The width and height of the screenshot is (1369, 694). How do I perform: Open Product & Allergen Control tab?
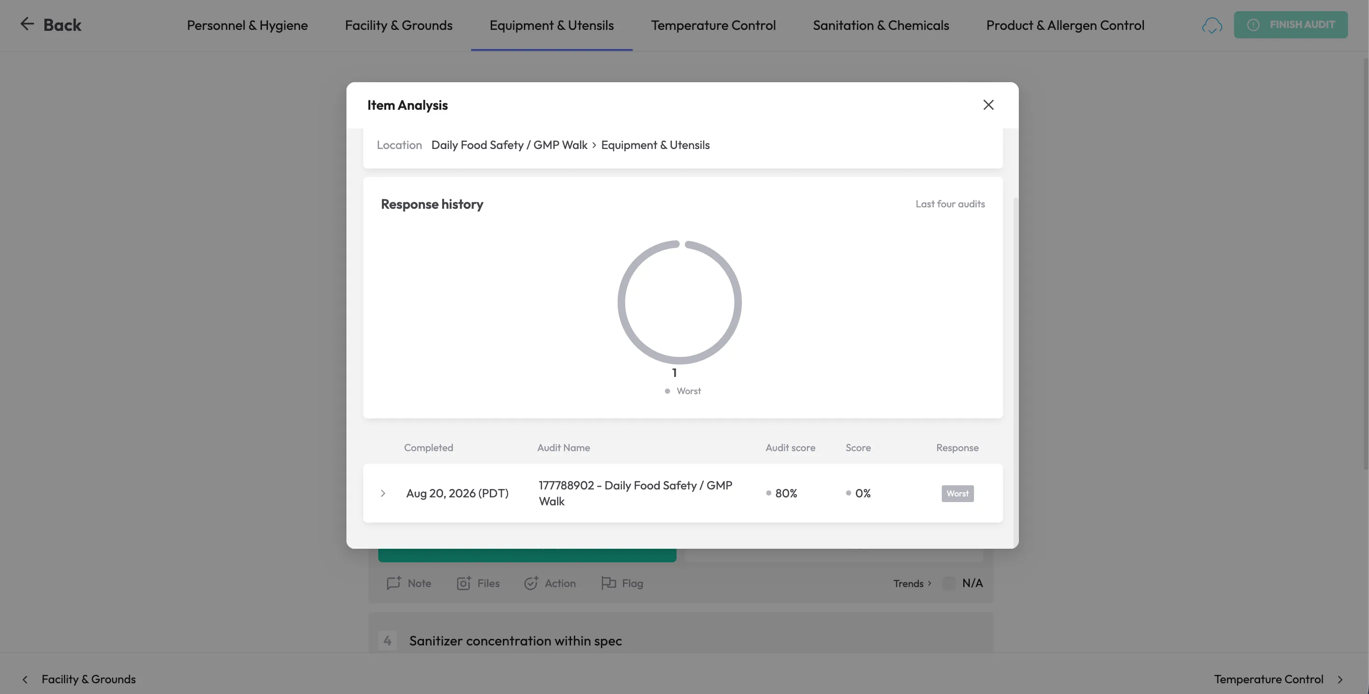tap(1065, 25)
